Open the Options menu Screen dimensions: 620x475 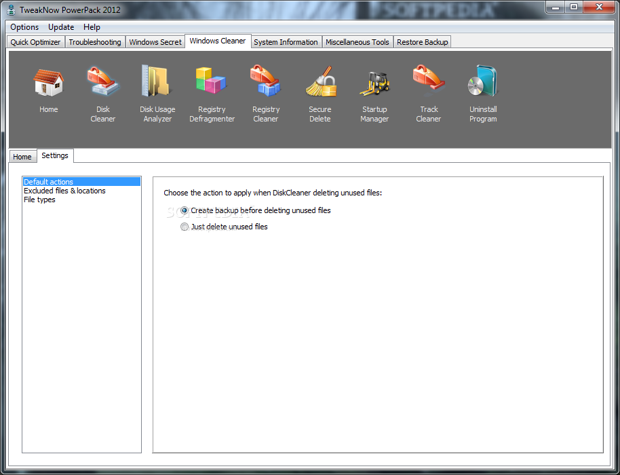pos(24,27)
